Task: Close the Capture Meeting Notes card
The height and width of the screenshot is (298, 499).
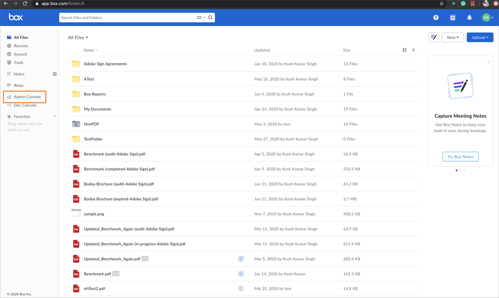Action: pyautogui.click(x=489, y=62)
